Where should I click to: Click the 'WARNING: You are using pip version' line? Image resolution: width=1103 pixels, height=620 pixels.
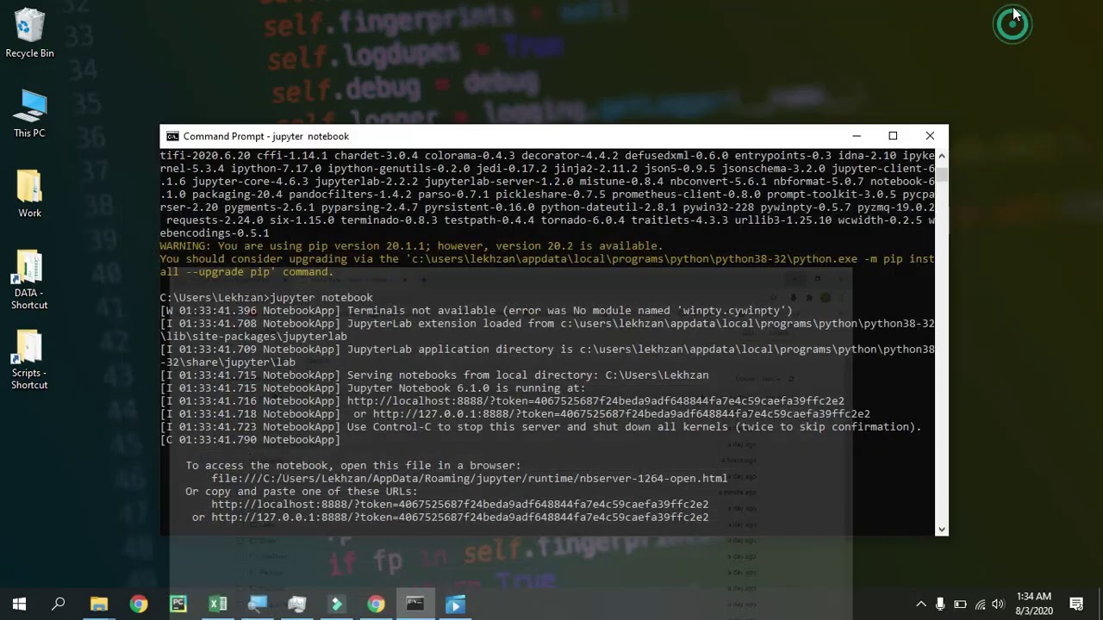[x=411, y=246]
